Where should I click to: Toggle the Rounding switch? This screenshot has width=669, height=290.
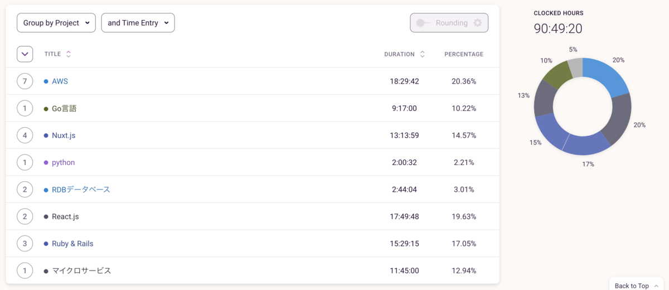click(x=423, y=23)
